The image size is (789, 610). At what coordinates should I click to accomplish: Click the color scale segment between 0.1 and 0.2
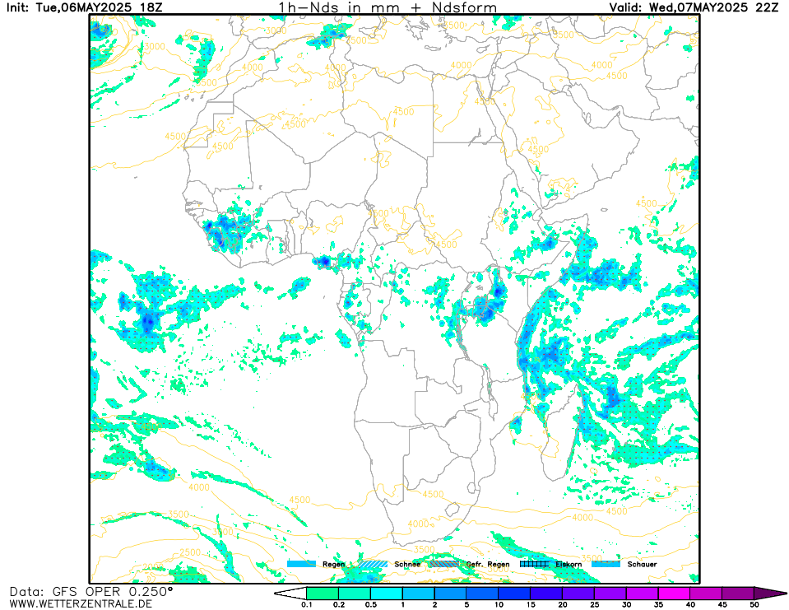[x=323, y=594]
